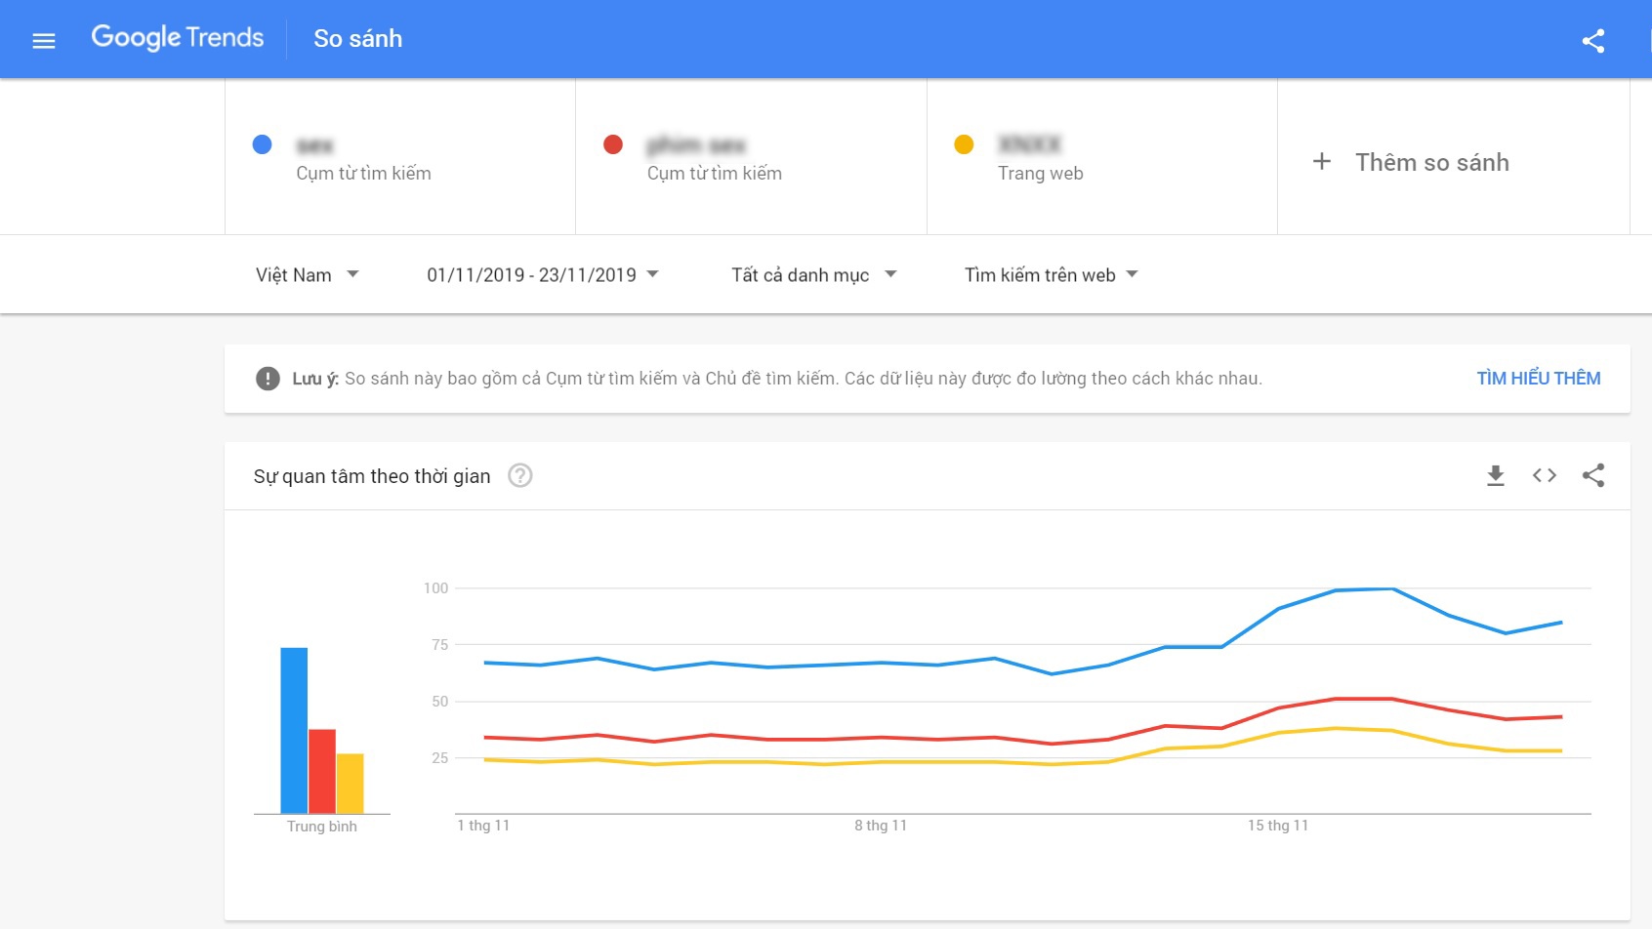Click the warning note exclamation icon

(268, 379)
